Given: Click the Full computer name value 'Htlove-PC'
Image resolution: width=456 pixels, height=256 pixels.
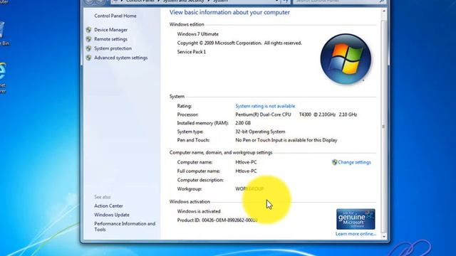Looking at the screenshot, I should coord(246,171).
